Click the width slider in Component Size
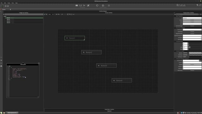The height and width of the screenshot is (114, 202). (x=195, y=47)
